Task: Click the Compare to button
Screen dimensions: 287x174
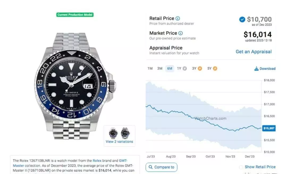Action: (162, 167)
